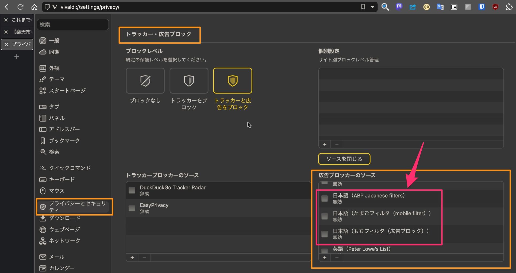Viewport: 516px width, 273px height.
Task: Open the home page
Action: [x=34, y=7]
